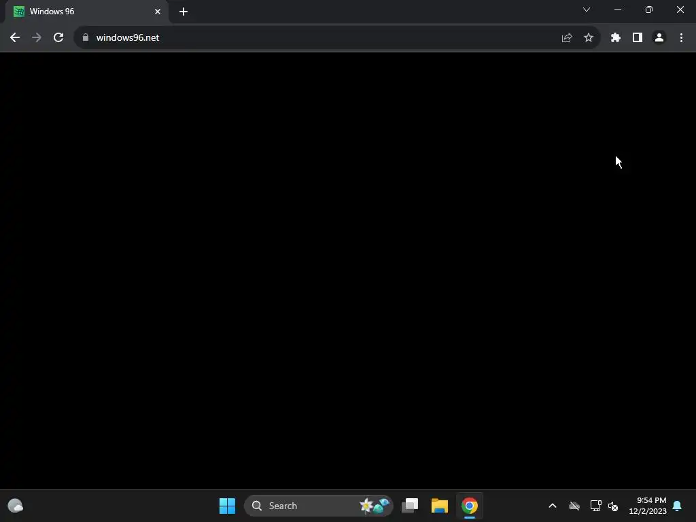The height and width of the screenshot is (522, 696).
Task: Click the muted volume tray icon
Action: click(613, 506)
